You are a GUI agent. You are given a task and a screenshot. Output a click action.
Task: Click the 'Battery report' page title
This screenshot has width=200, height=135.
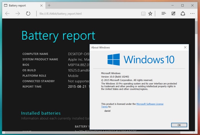pos(58,36)
